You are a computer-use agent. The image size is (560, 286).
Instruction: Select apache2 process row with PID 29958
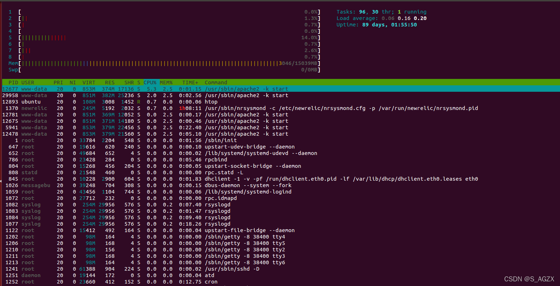281,95
